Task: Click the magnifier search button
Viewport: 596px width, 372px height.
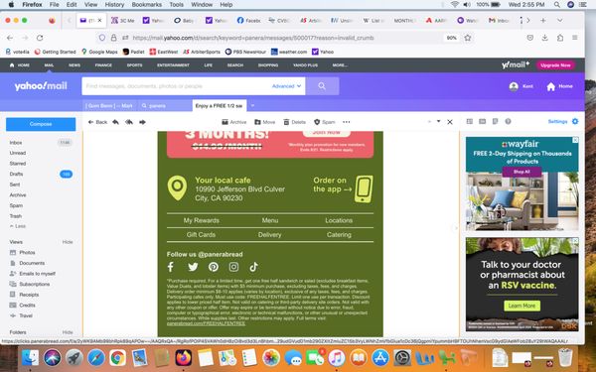Action: point(322,86)
